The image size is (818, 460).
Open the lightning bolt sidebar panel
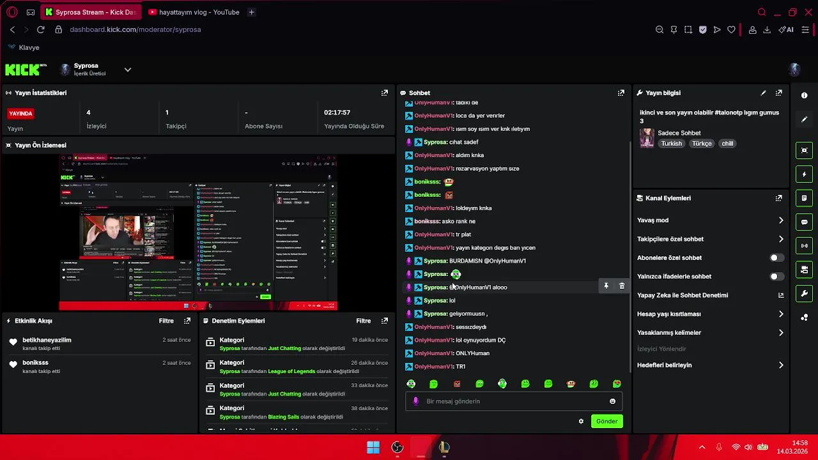point(804,174)
